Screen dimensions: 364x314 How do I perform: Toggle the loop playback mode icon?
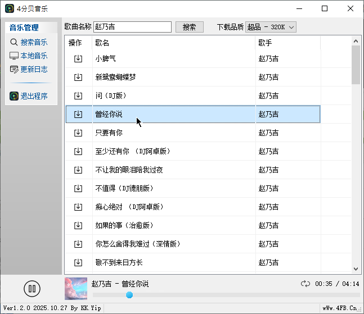pyautogui.click(x=305, y=284)
